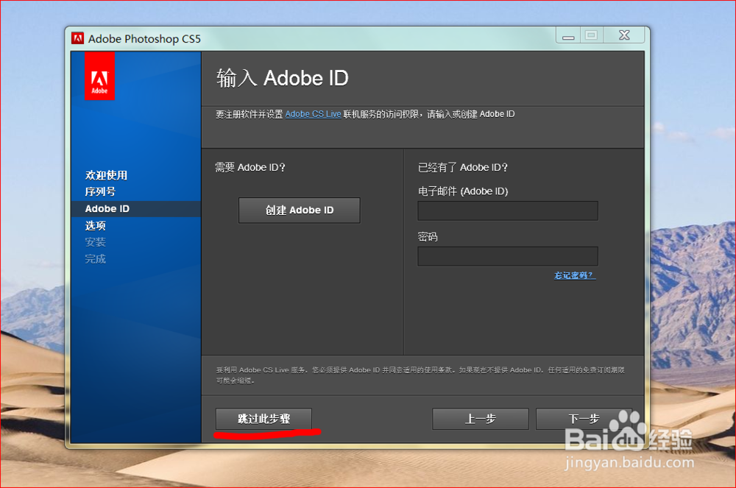Select 安装 step in sidebar
Viewport: 736px width, 488px height.
(95, 242)
